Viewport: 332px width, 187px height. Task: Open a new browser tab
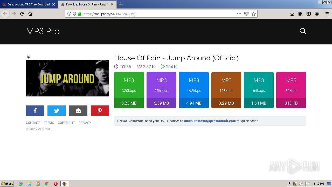click(x=121, y=4)
